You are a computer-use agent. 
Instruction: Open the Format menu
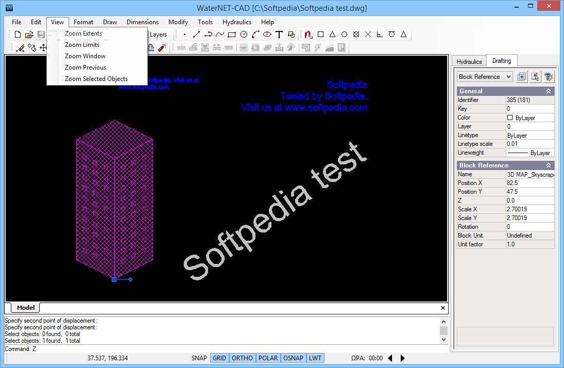coord(83,22)
